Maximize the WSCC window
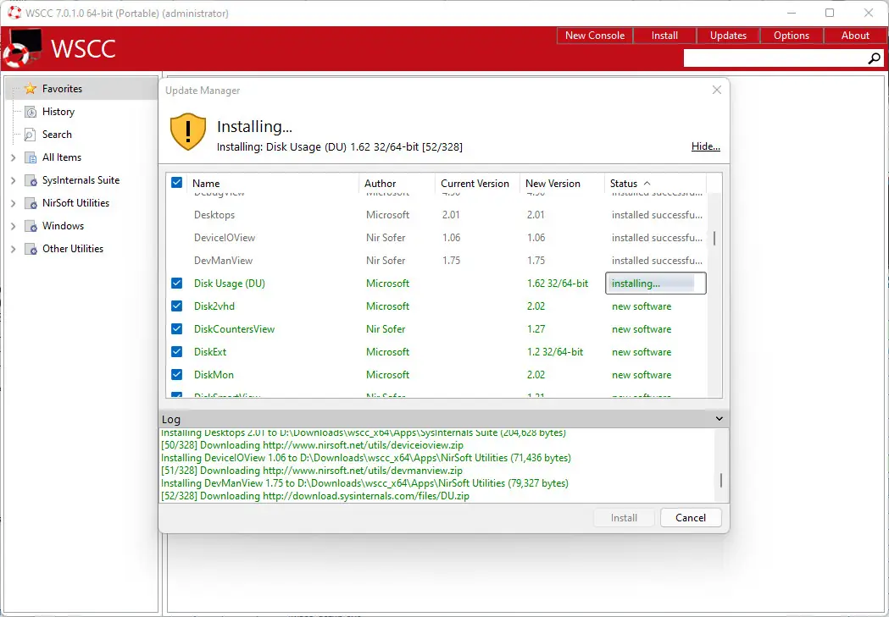Image resolution: width=889 pixels, height=617 pixels. (x=830, y=13)
